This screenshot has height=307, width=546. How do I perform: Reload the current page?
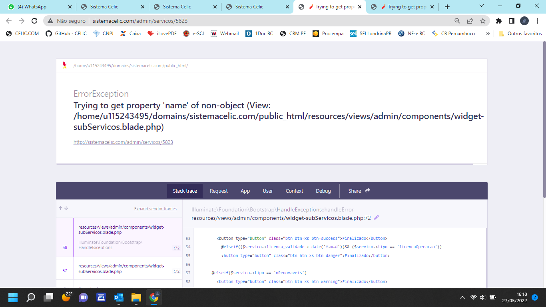coord(34,21)
